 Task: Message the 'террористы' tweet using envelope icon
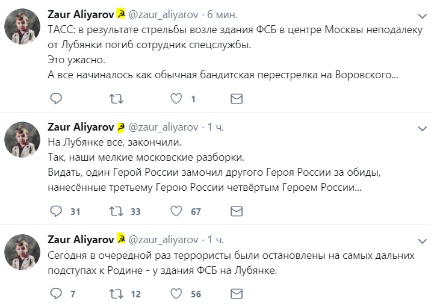(237, 294)
